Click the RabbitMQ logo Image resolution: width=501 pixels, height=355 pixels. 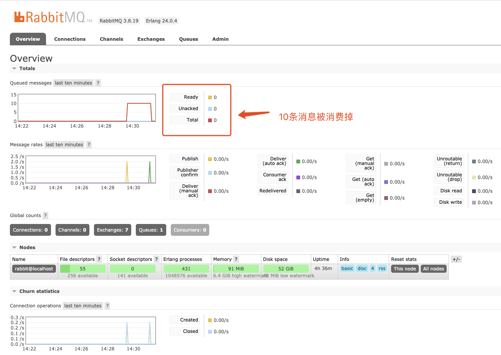tap(53, 17)
